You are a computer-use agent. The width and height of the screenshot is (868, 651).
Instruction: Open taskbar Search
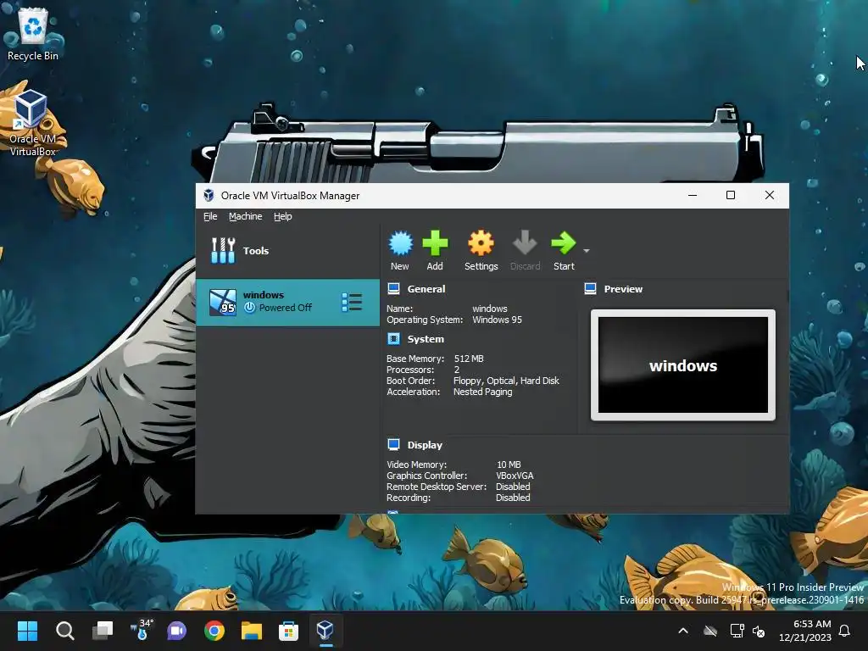tap(64, 631)
